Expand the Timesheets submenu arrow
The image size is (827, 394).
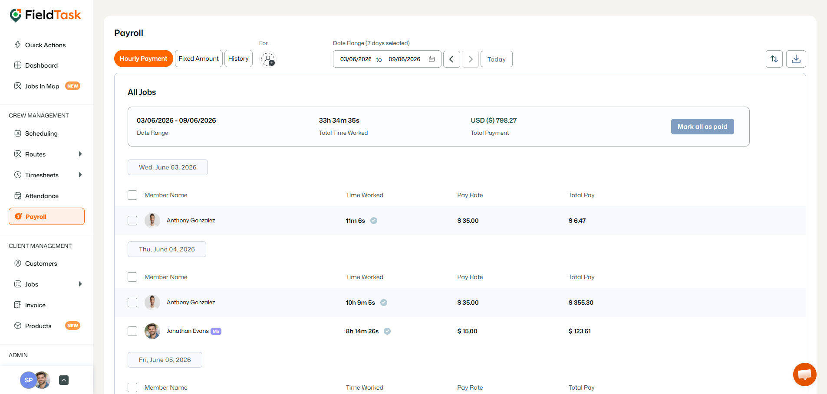(x=80, y=175)
